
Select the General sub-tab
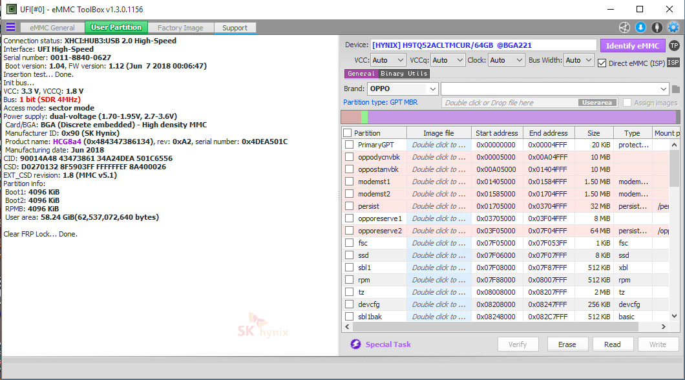(361, 74)
